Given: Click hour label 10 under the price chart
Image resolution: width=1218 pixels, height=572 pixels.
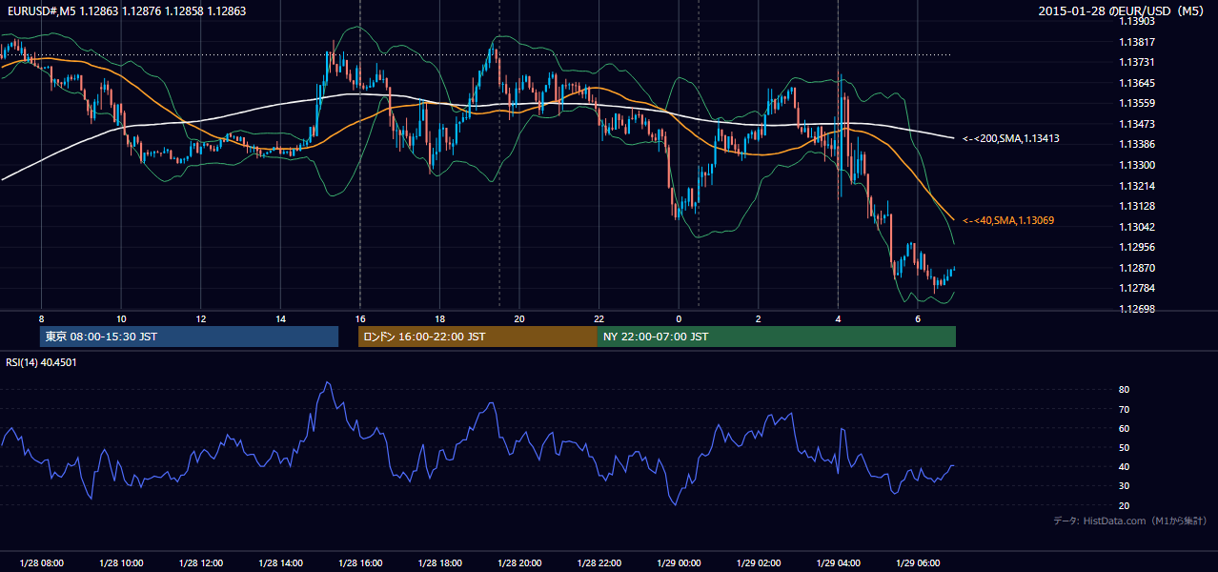Looking at the screenshot, I should pos(121,318).
